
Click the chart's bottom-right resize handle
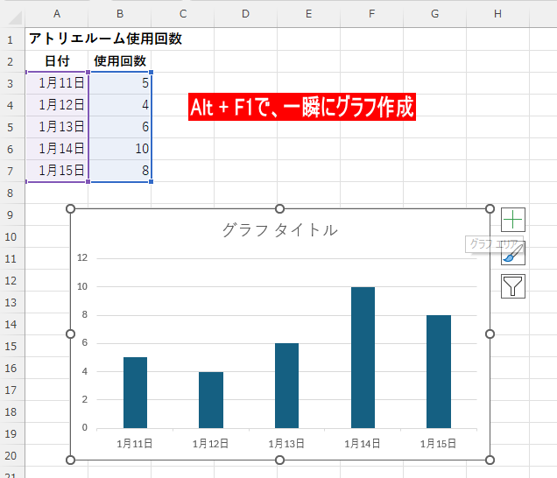click(x=490, y=460)
